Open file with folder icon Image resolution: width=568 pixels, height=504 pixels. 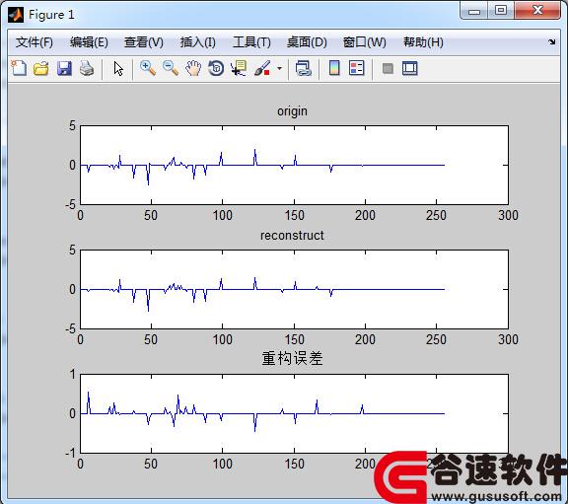tap(41, 68)
